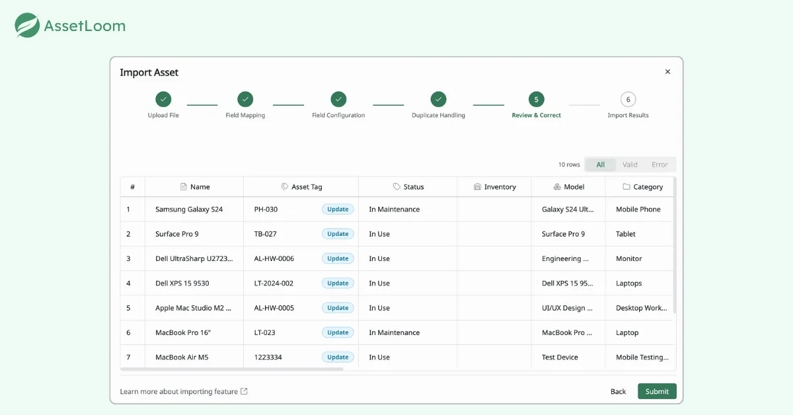
Task: Click the Name column document icon
Action: pyautogui.click(x=184, y=187)
